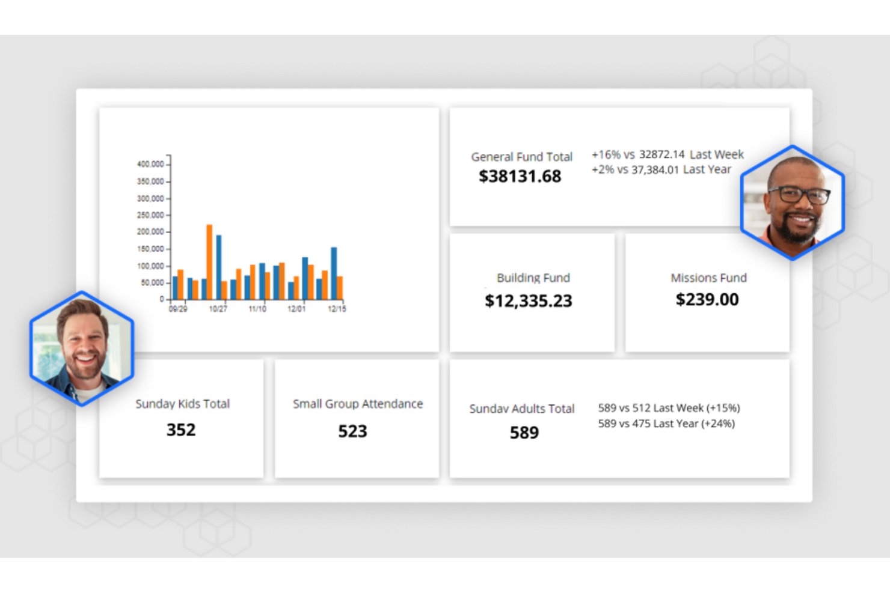
Task: Select the $38131.68 general fund amount
Action: tap(520, 177)
